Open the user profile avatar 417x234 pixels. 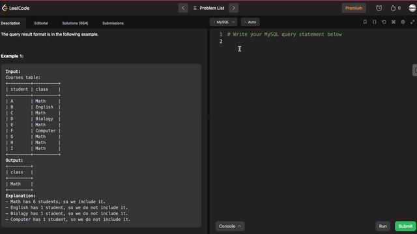(x=412, y=8)
